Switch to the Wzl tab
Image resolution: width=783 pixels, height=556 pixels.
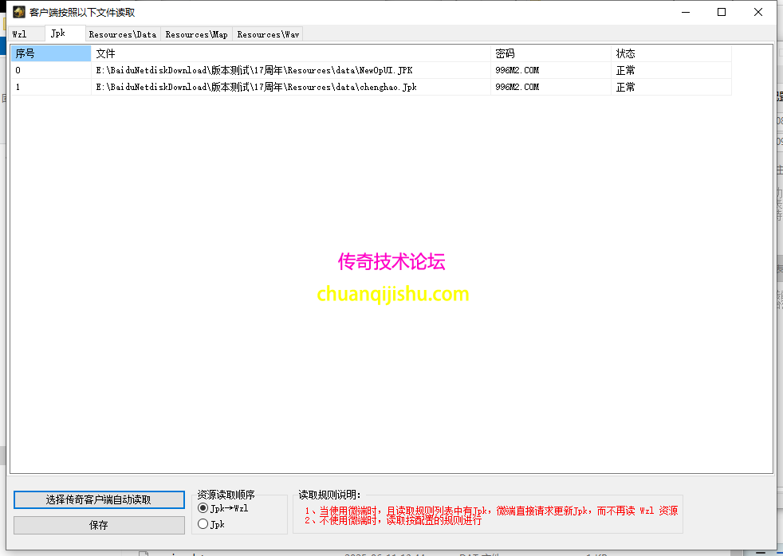tap(26, 33)
